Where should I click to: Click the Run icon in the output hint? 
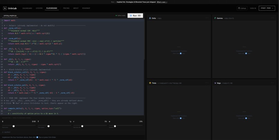click(37, 137)
